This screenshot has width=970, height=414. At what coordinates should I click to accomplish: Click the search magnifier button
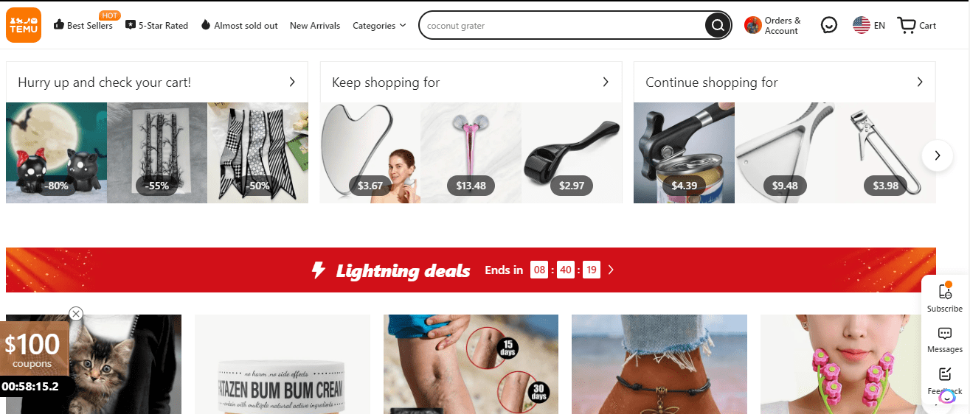coord(717,26)
